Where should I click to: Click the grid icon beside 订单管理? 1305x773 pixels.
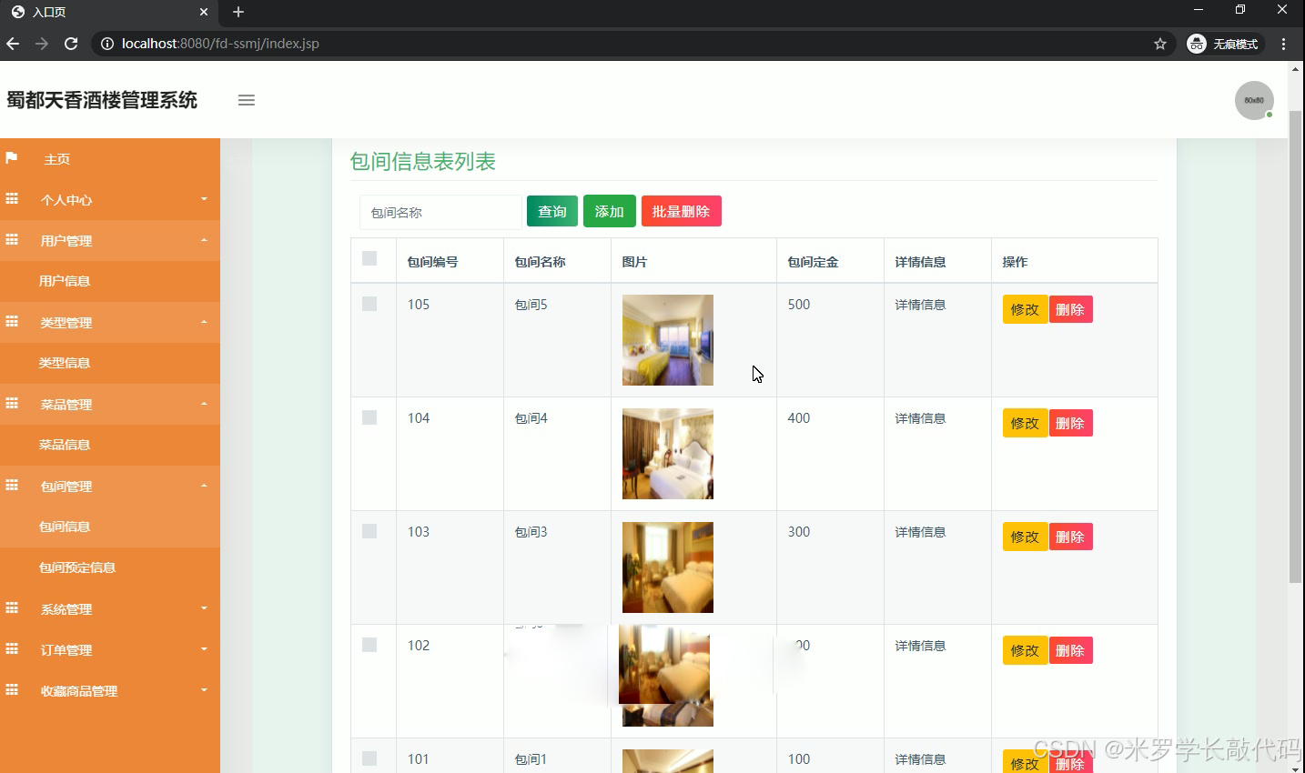12,648
